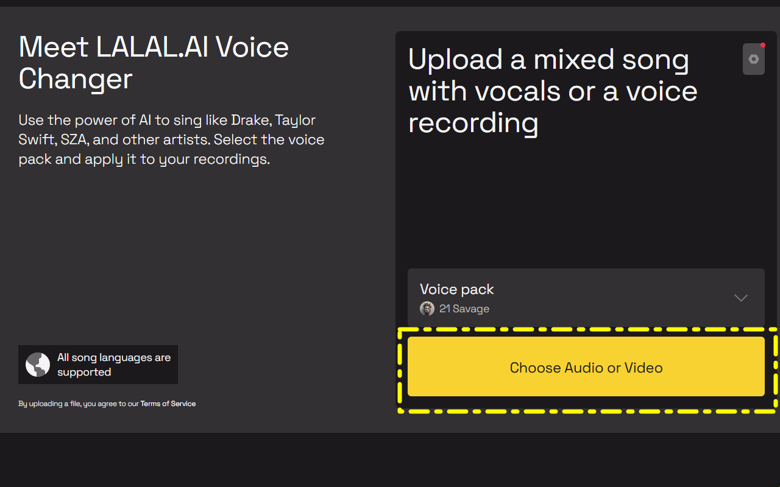Image resolution: width=780 pixels, height=487 pixels.
Task: Click the 'Use the power of AI' description
Action: click(171, 139)
